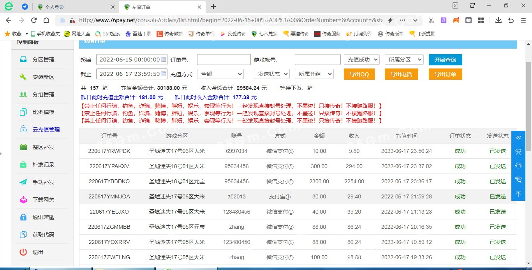This screenshot has width=532, height=270.
Task: Open the orange game controller icon
Action: [456, 20]
